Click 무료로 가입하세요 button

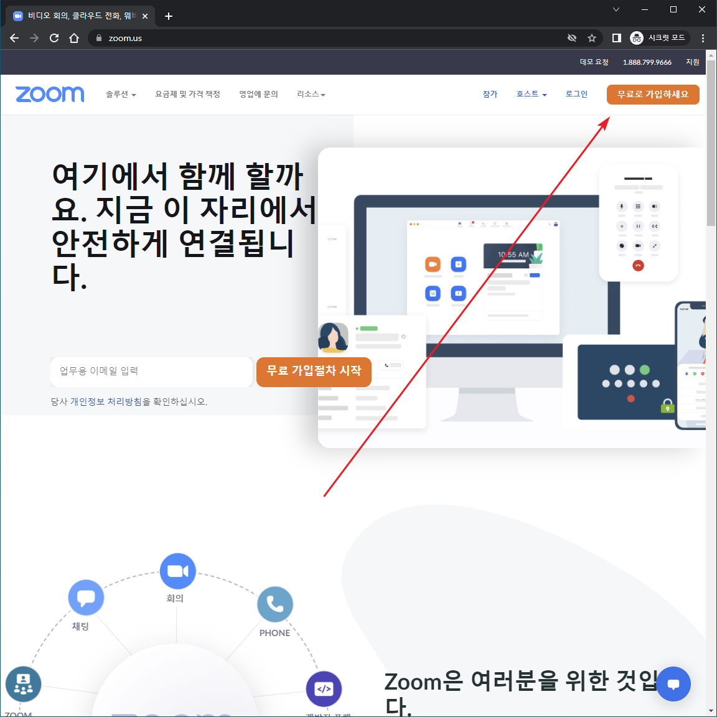click(x=652, y=94)
